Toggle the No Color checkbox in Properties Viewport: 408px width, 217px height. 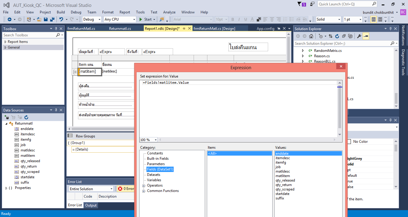[x=349, y=142]
